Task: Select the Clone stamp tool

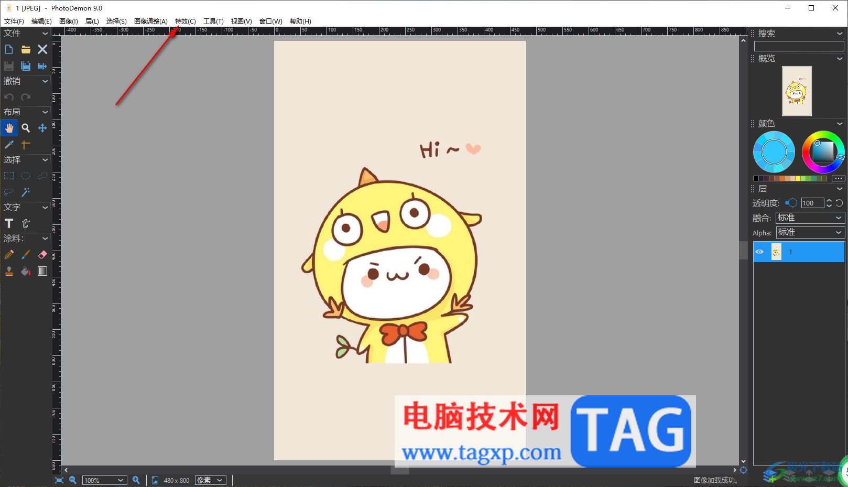Action: [x=9, y=271]
